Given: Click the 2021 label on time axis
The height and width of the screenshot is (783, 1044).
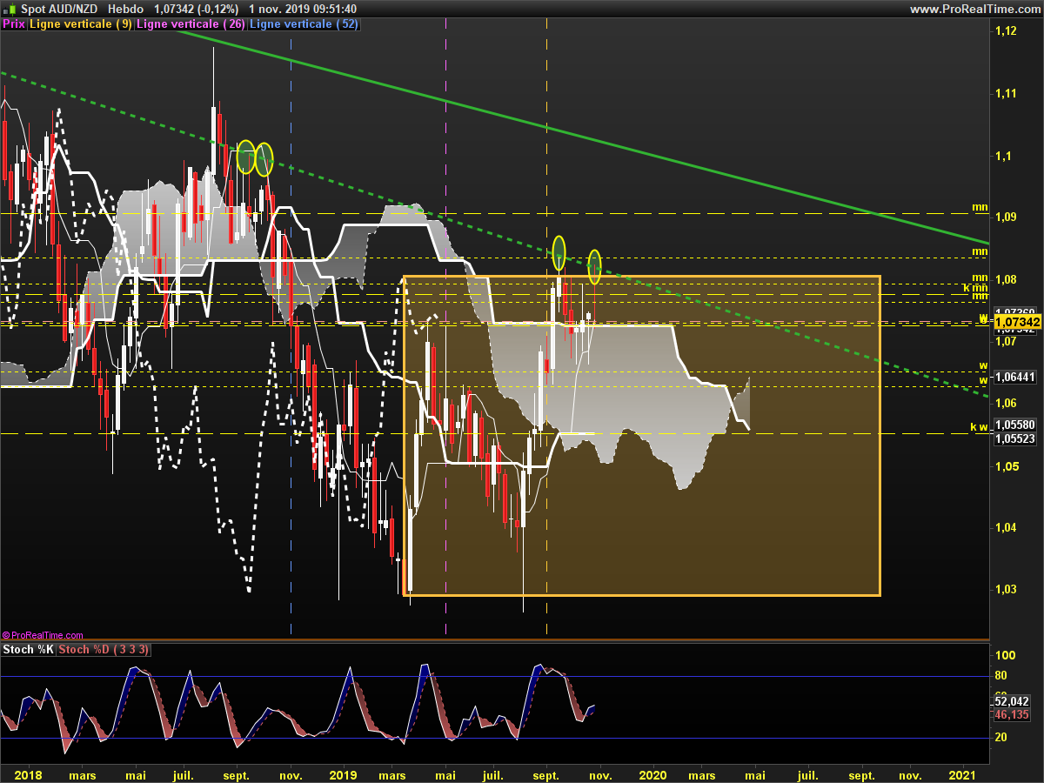Looking at the screenshot, I should click(962, 774).
